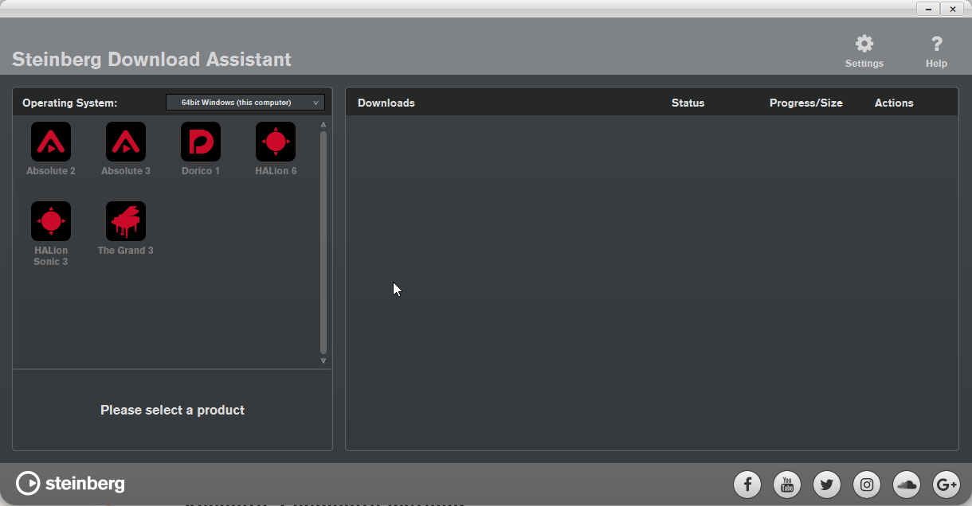
Task: Click the Downloads column header
Action: tap(386, 103)
